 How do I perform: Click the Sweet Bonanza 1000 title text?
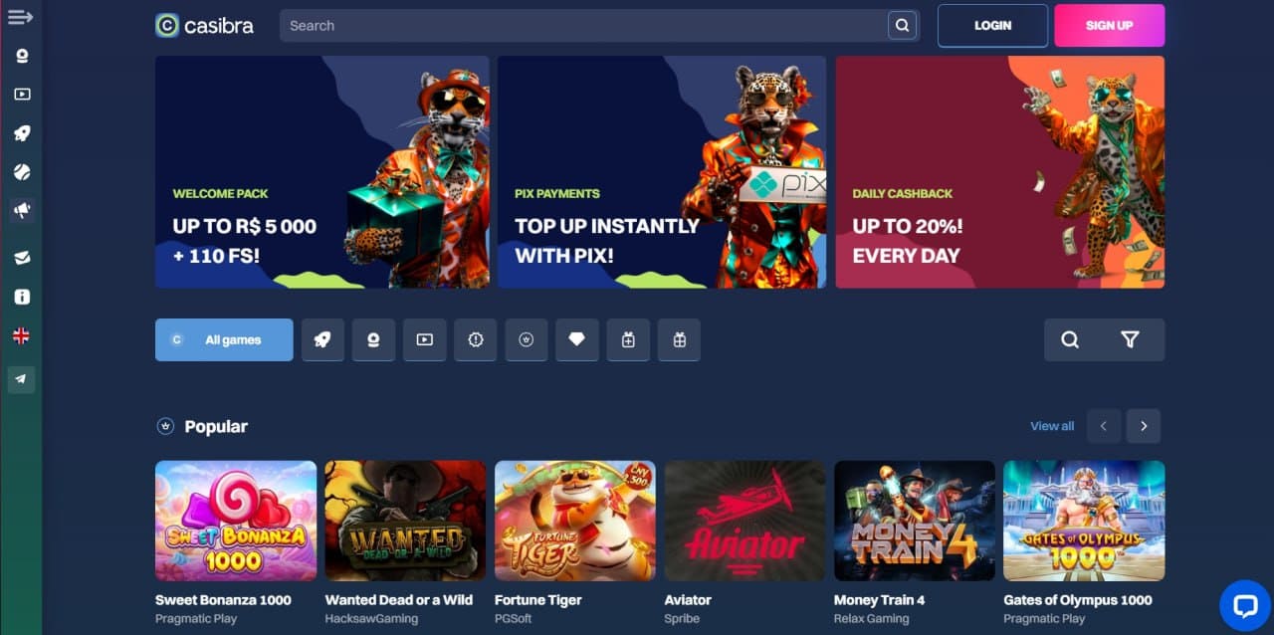[224, 600]
